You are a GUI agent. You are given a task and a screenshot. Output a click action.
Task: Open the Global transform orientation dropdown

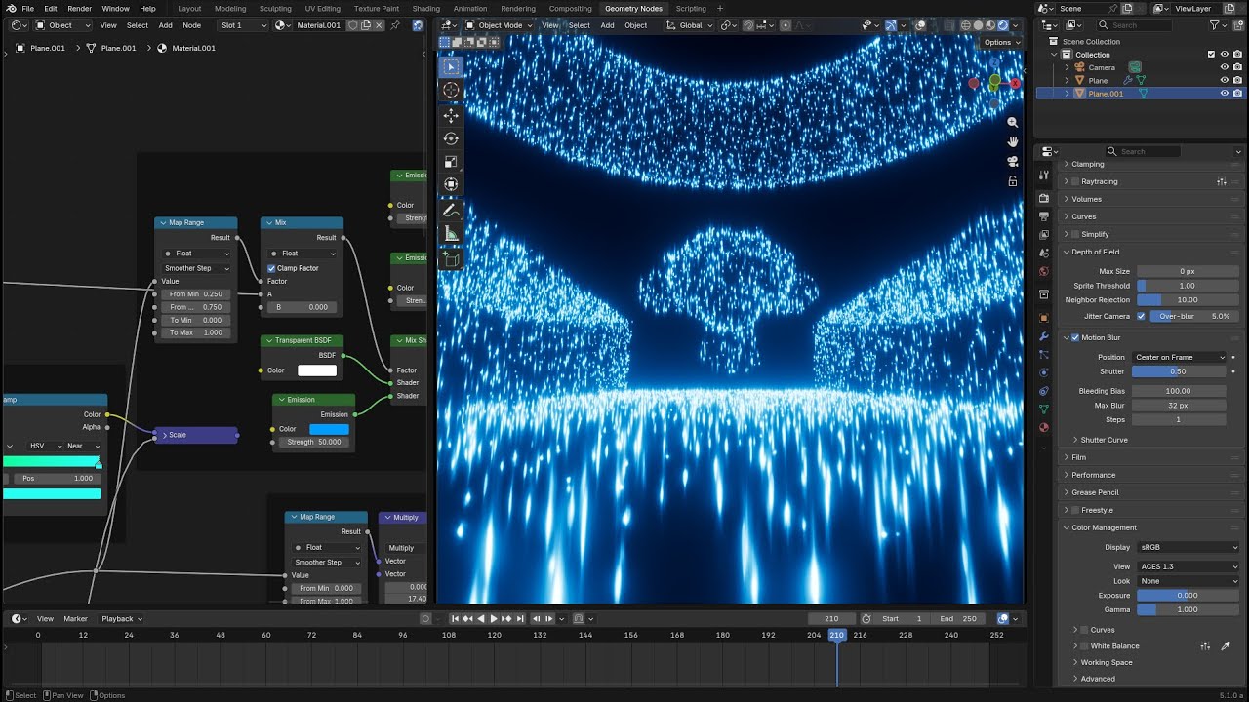click(689, 25)
